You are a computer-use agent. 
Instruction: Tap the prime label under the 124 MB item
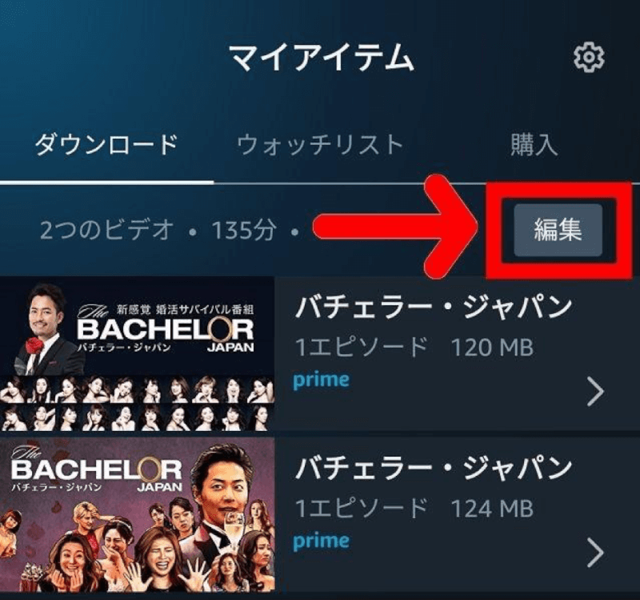322,542
